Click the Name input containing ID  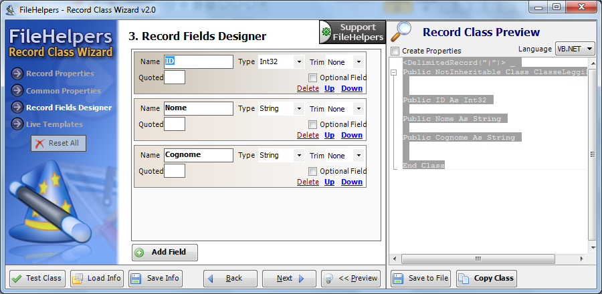coord(199,61)
